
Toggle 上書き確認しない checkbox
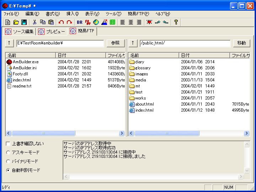coord(8,144)
